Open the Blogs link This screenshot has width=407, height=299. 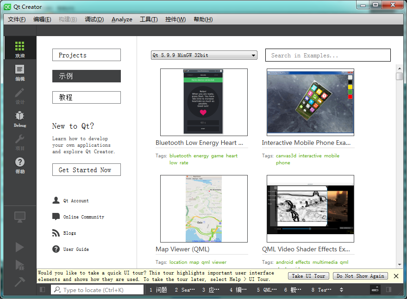coord(69,233)
